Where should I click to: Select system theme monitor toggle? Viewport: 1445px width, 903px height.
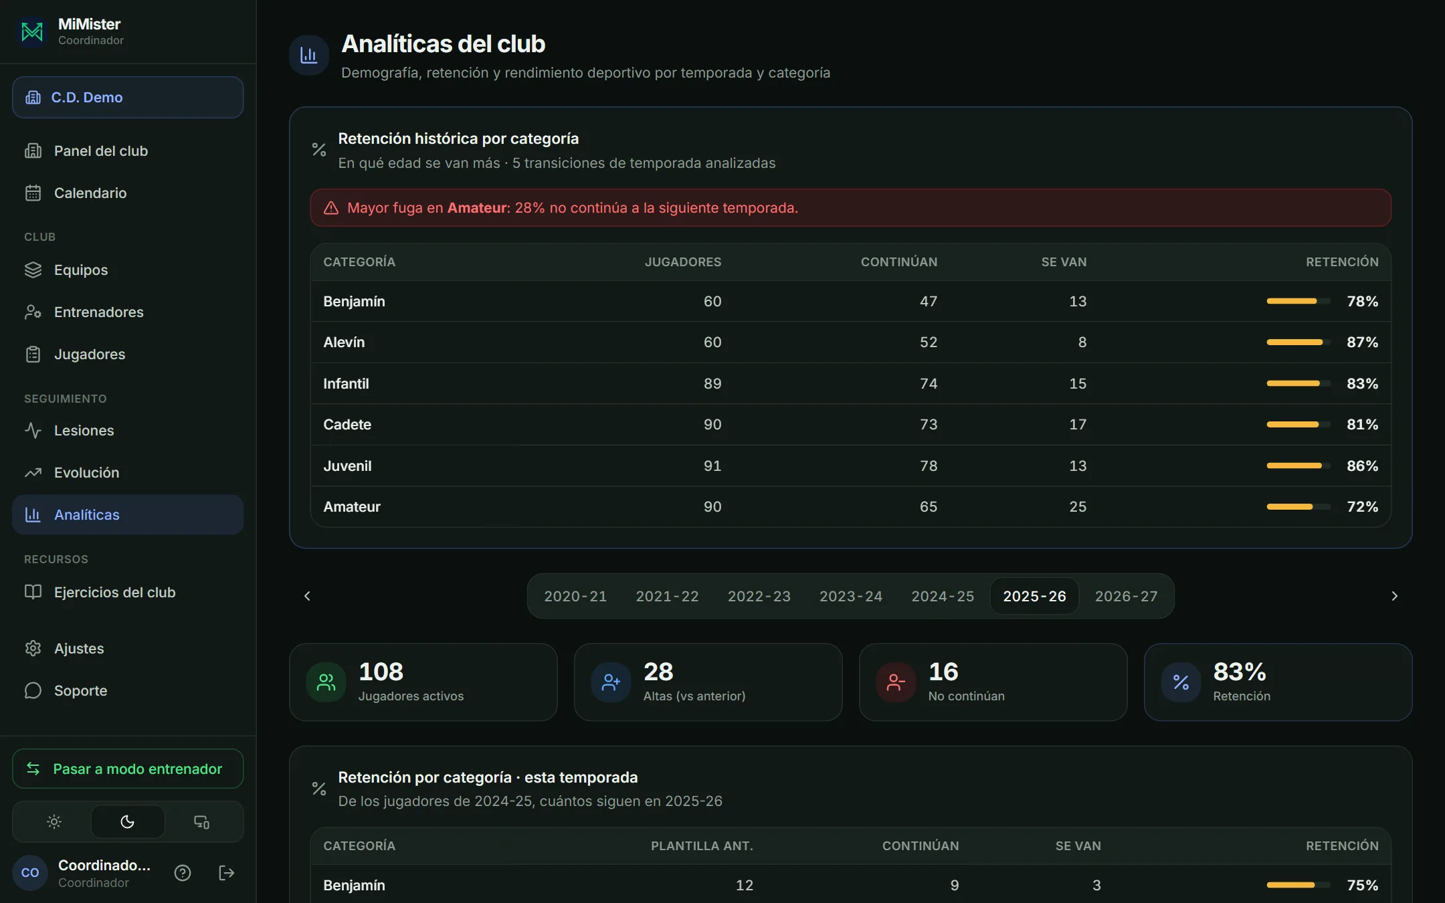(201, 821)
